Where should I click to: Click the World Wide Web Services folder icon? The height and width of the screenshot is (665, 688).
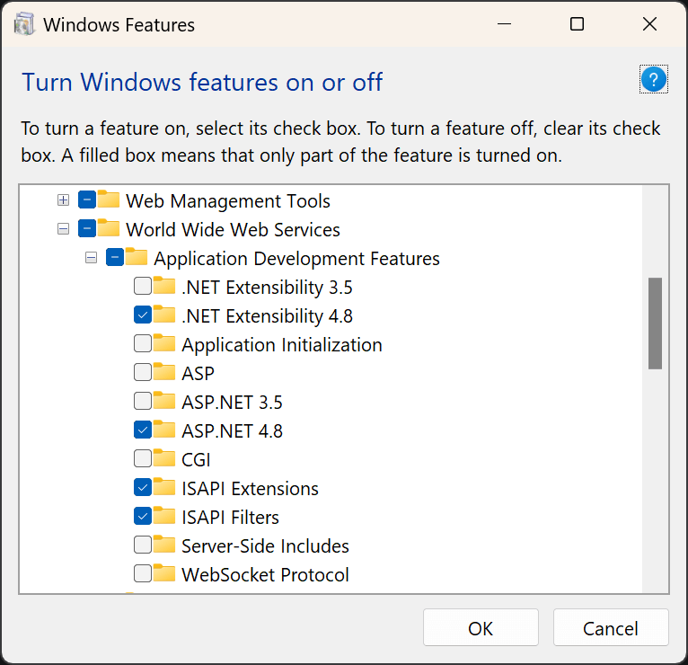point(109,228)
